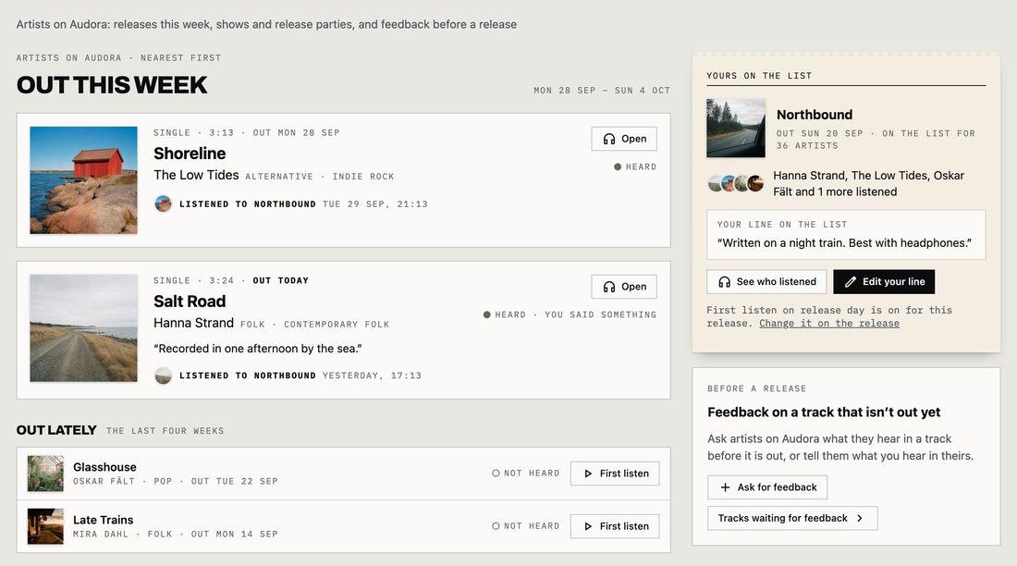This screenshot has width=1017, height=566.
Task: Click the Salt Road title
Action: (x=190, y=301)
